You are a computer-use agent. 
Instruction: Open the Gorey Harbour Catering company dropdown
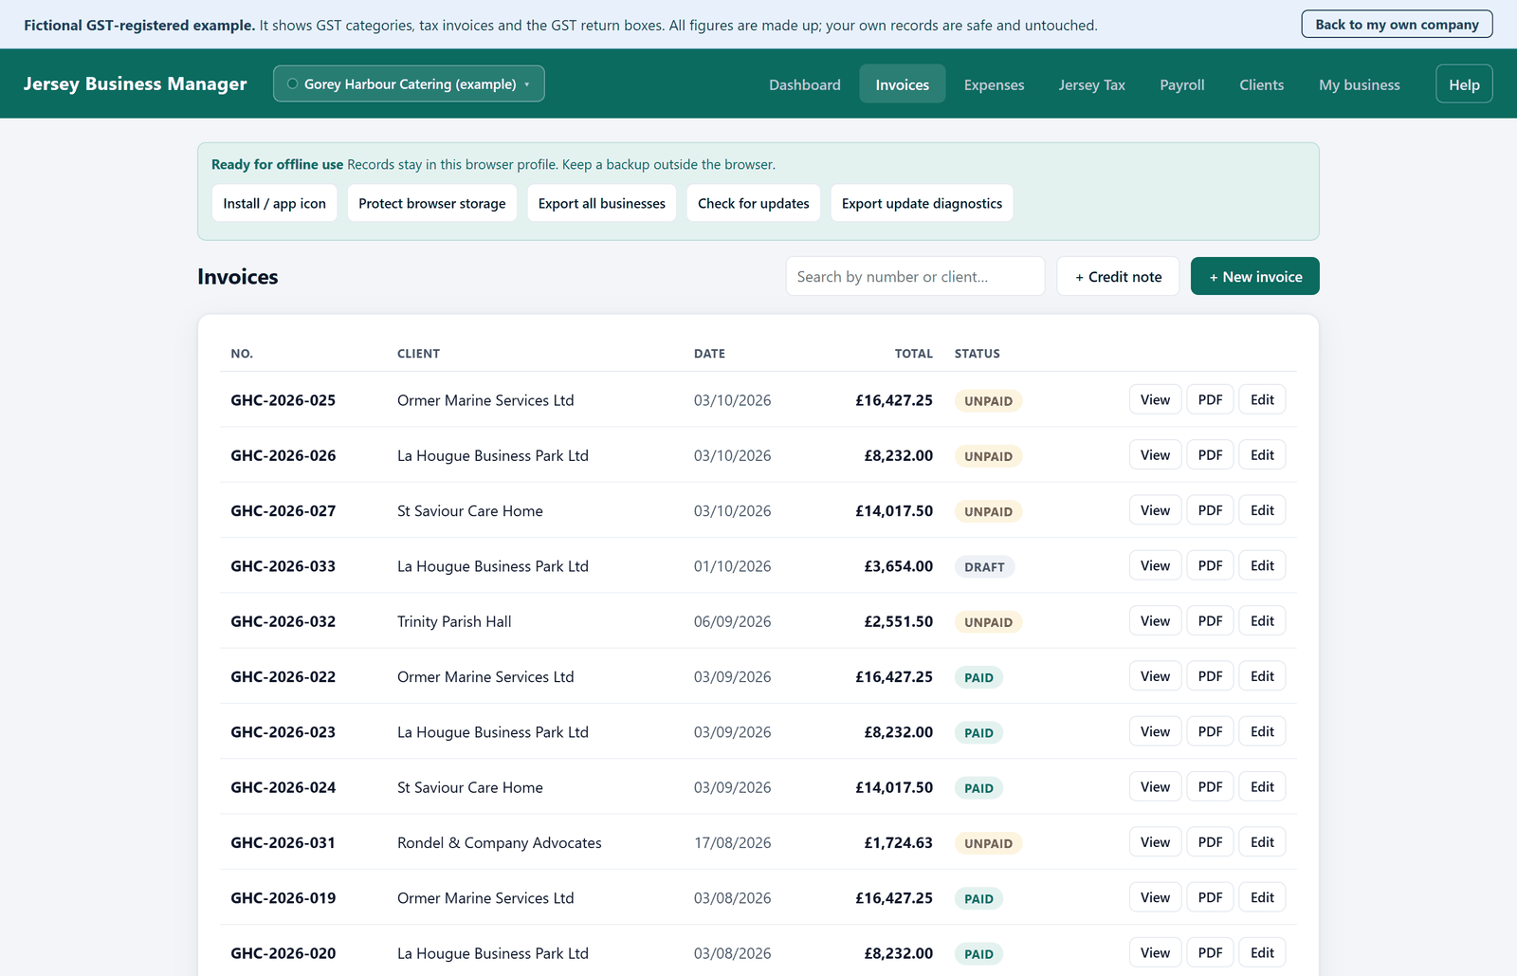(409, 83)
